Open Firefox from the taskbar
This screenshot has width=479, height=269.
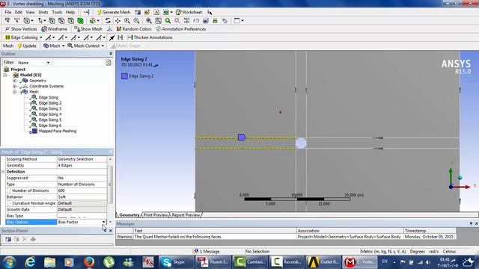(x=89, y=262)
